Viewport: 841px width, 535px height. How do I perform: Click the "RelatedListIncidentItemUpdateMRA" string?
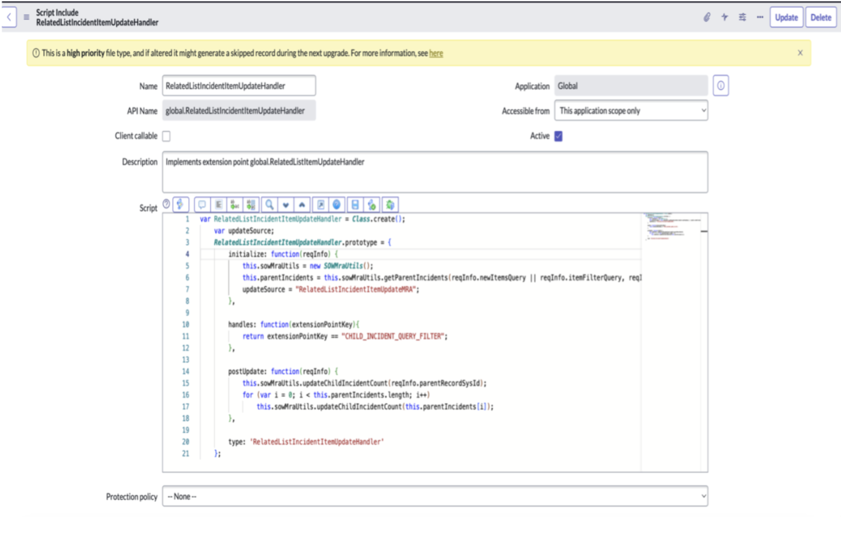(x=356, y=289)
